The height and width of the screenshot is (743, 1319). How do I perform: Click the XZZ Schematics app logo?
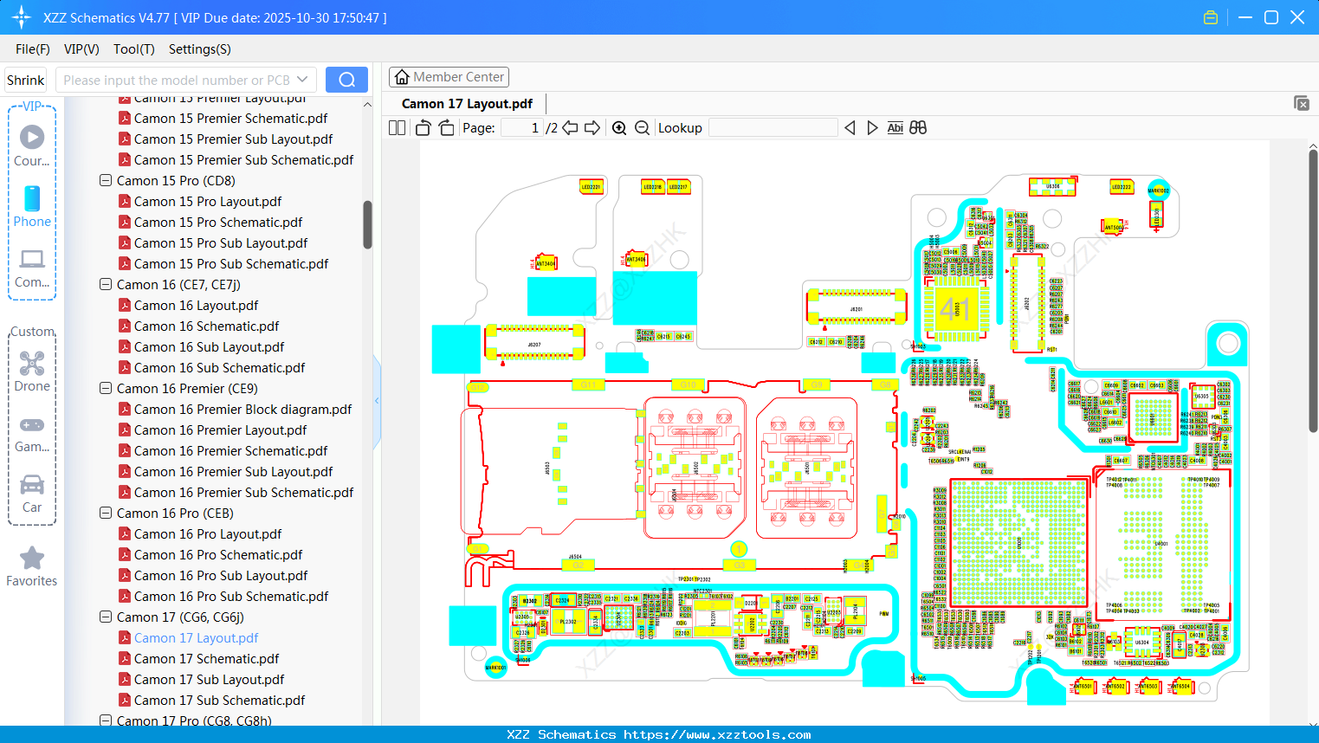click(22, 17)
